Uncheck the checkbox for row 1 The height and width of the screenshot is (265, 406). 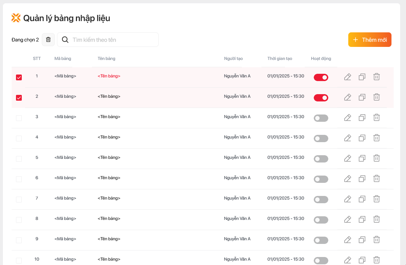19,77
